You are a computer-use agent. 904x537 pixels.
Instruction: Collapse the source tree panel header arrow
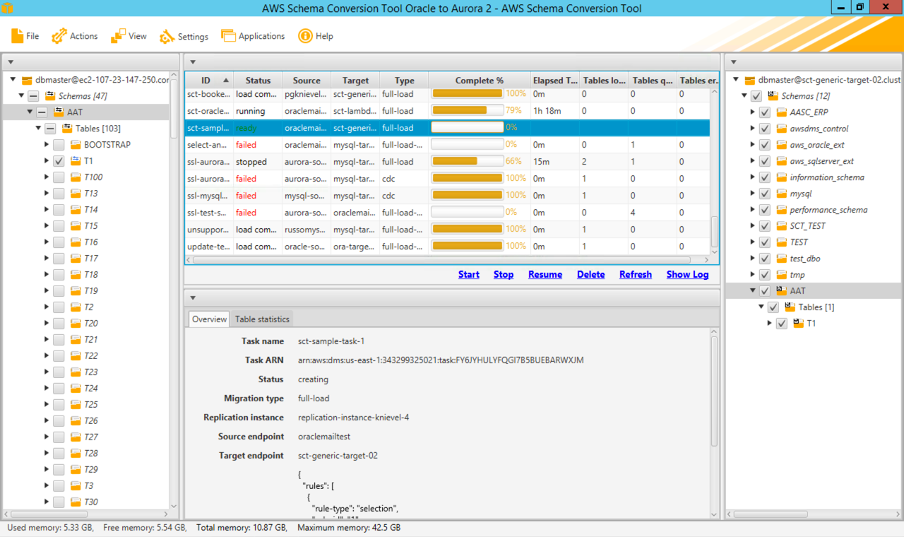(x=11, y=62)
